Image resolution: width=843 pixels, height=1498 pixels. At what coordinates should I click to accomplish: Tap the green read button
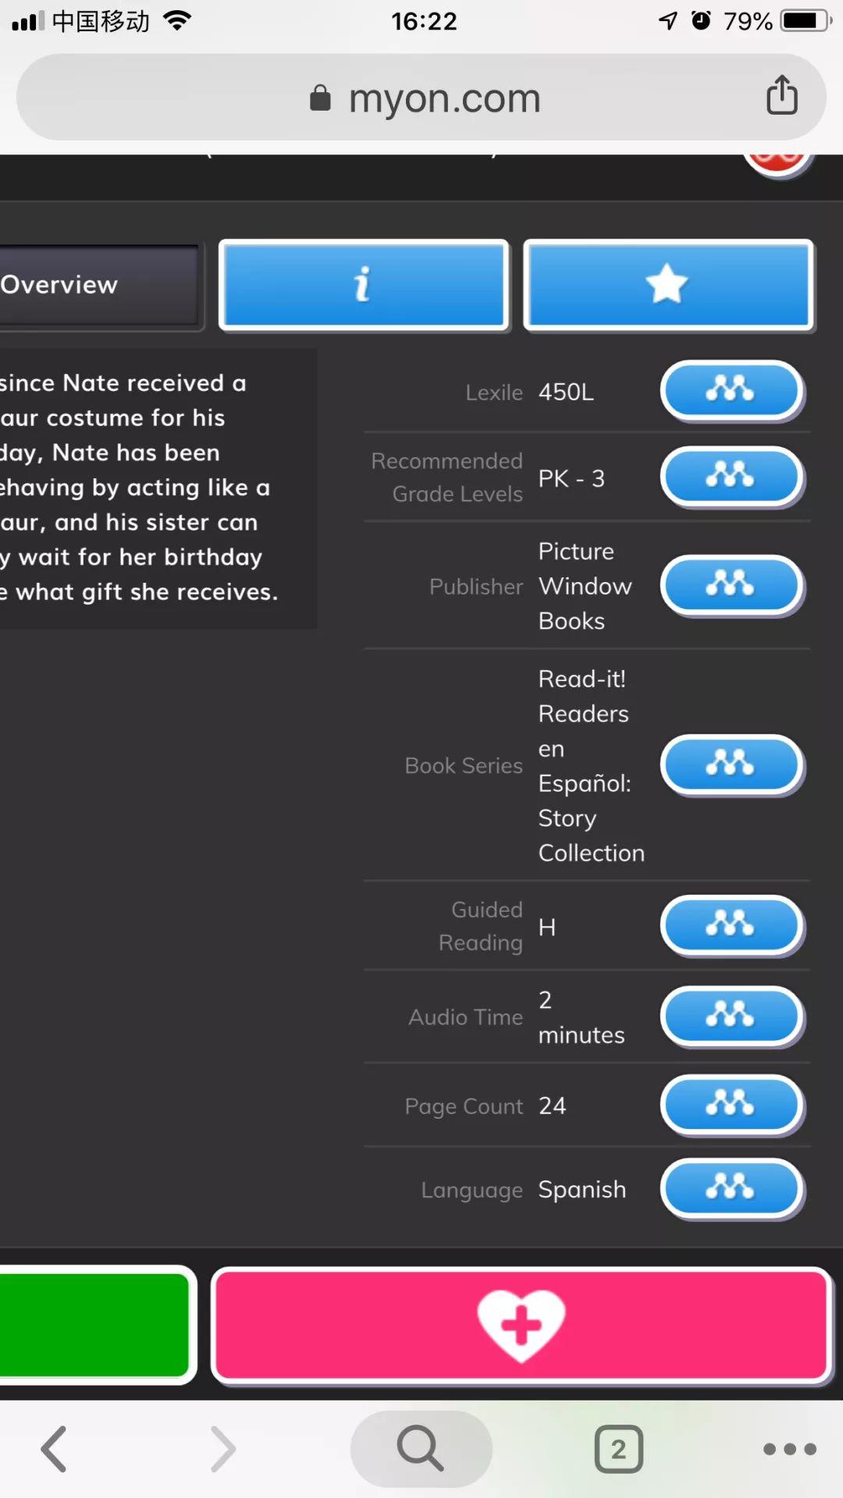(x=95, y=1325)
